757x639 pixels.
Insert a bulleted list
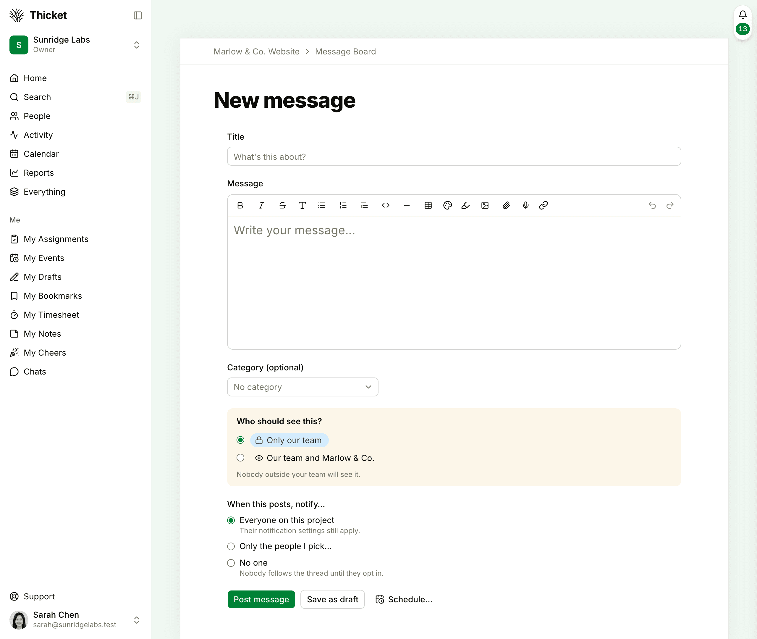click(321, 205)
